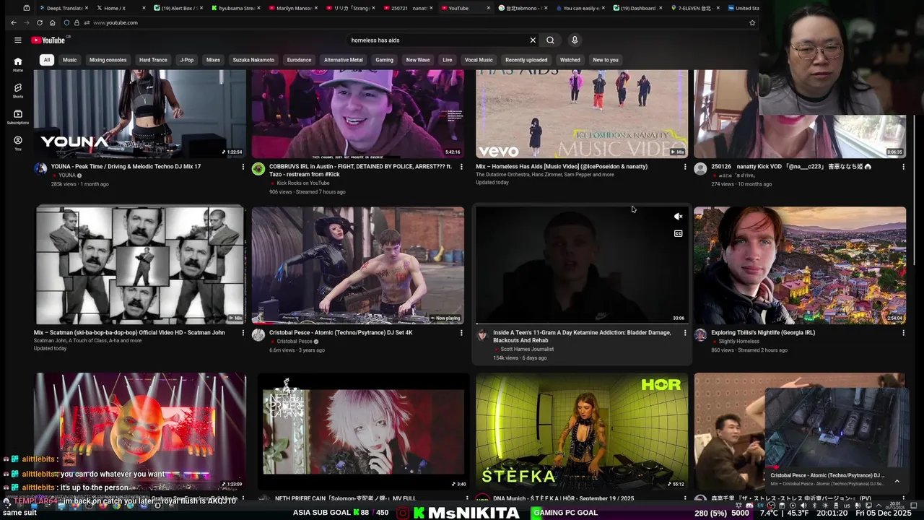Open the COBBRUVS IRL stream thumbnail

point(358,114)
